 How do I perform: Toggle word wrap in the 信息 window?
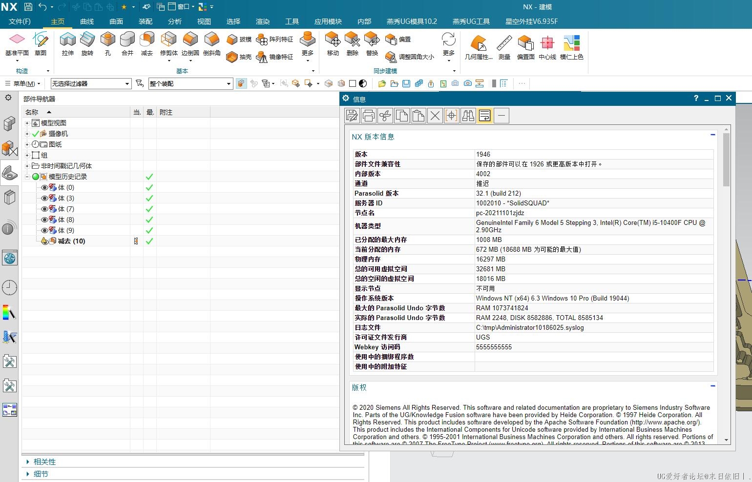[x=485, y=116]
